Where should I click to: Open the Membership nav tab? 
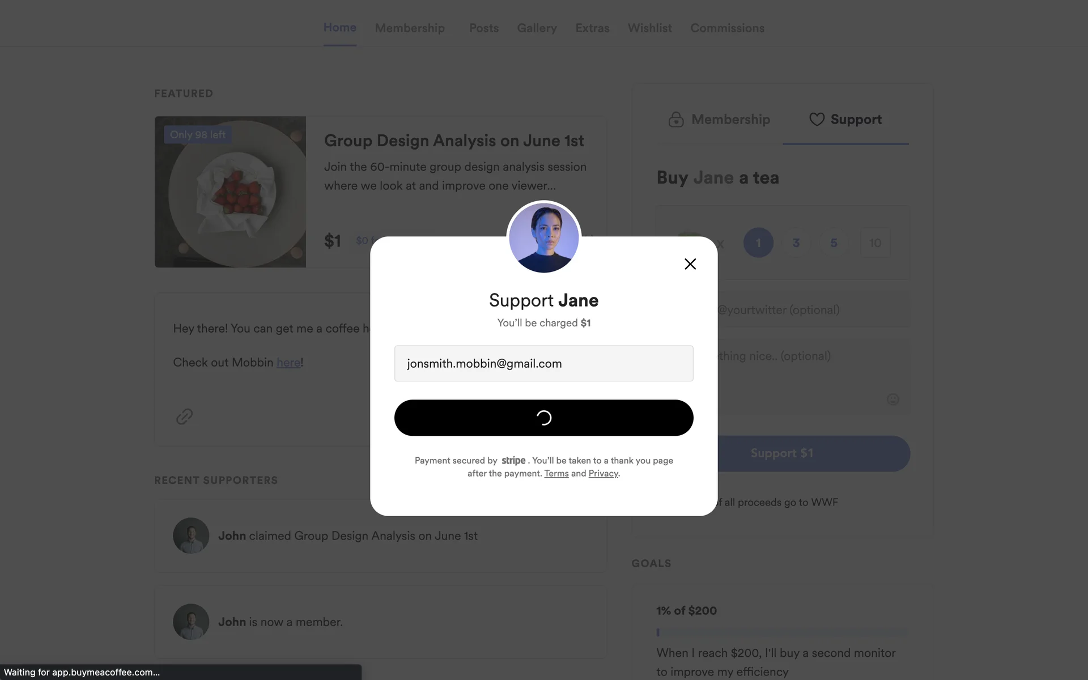pyautogui.click(x=410, y=28)
